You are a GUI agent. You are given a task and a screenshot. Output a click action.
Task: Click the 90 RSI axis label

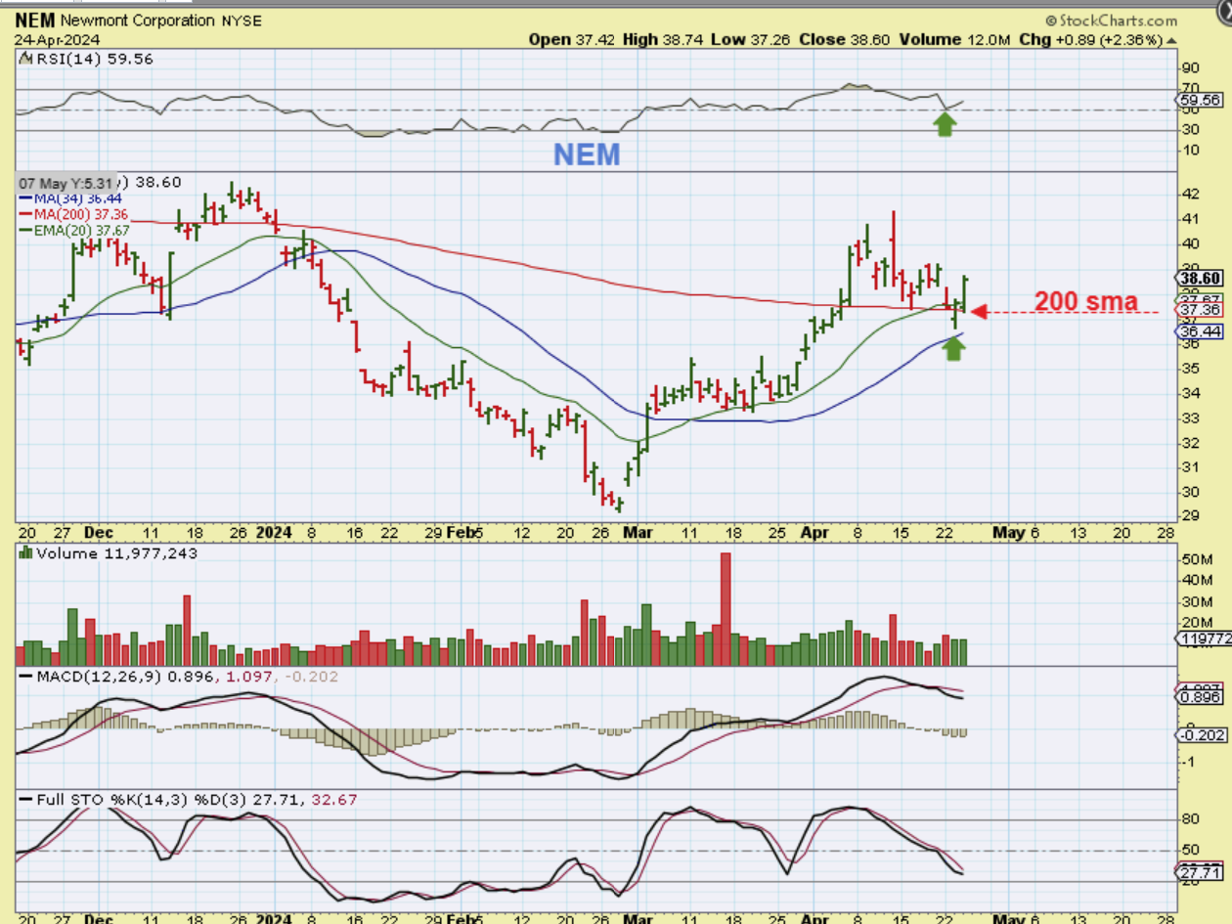tap(1190, 67)
